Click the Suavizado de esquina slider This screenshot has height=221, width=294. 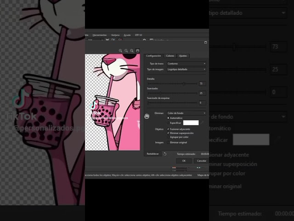[x=172, y=103]
